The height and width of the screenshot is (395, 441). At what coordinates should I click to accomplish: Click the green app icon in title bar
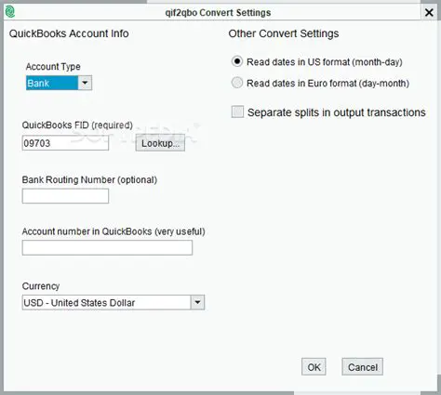(x=10, y=12)
